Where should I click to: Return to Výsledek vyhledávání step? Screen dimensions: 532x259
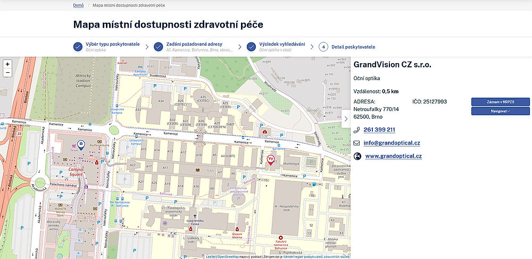click(x=282, y=44)
